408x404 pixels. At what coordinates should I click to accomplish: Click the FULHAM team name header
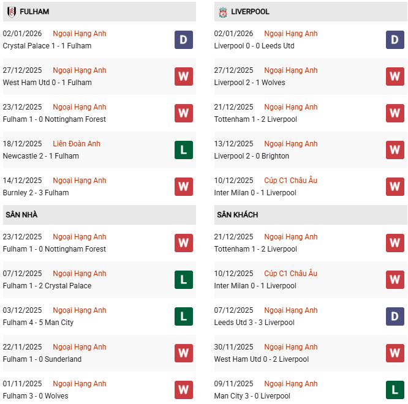point(34,12)
